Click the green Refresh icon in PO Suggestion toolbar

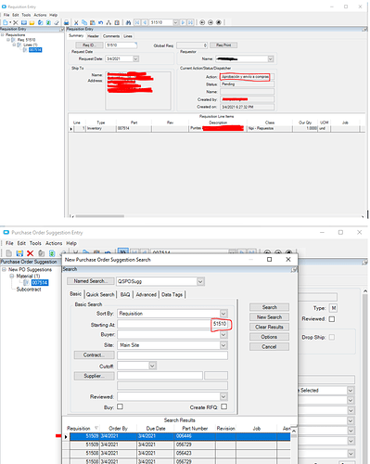click(52, 253)
